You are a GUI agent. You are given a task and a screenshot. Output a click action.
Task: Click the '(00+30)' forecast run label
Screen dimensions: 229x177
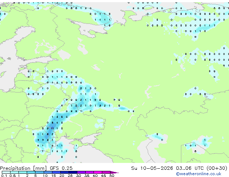click(217, 168)
